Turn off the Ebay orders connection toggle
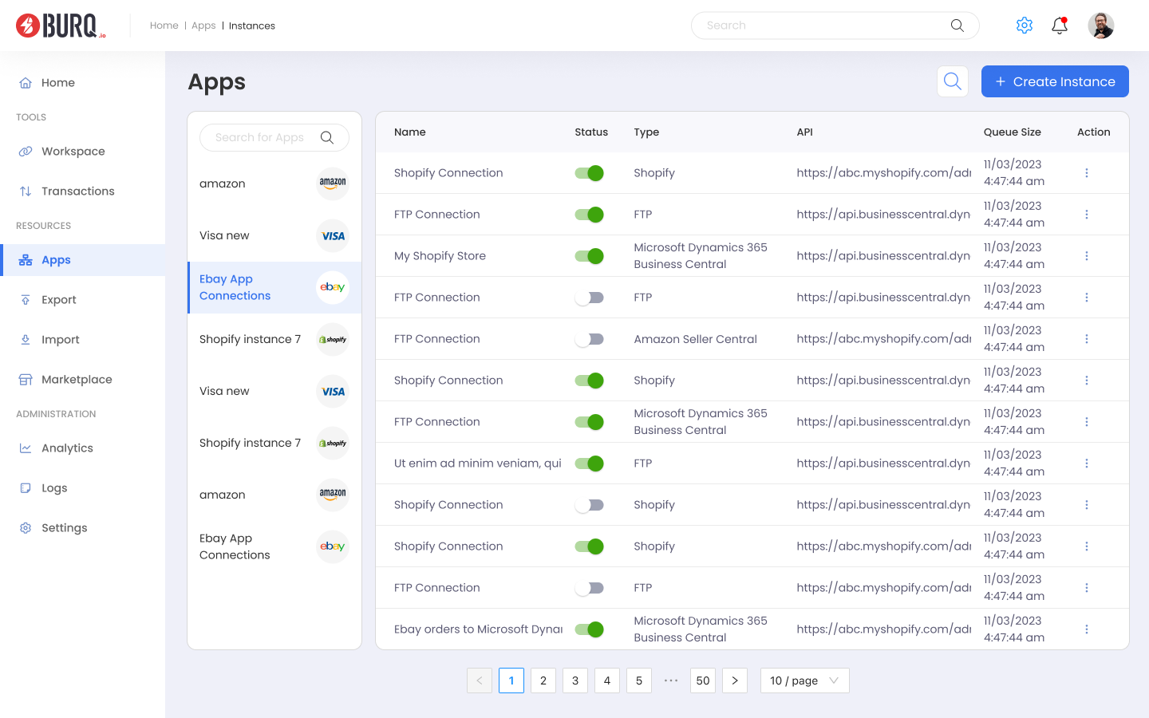 (x=589, y=629)
